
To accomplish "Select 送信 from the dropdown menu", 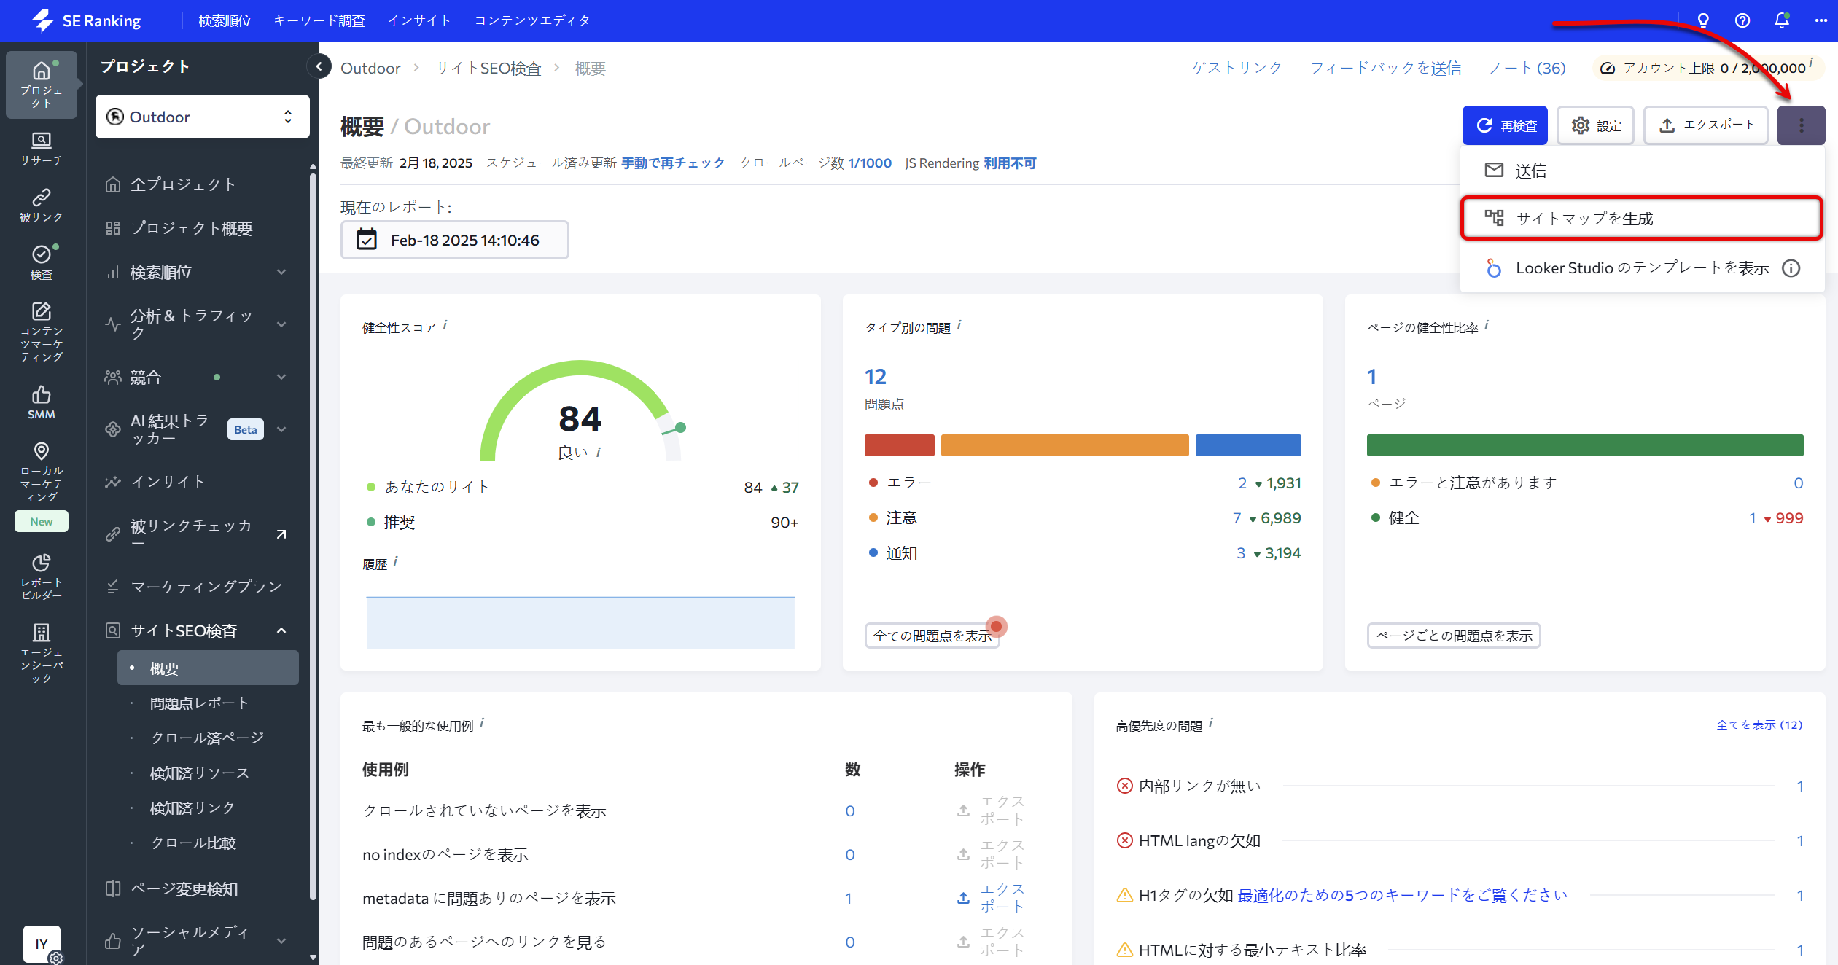I will [1642, 171].
